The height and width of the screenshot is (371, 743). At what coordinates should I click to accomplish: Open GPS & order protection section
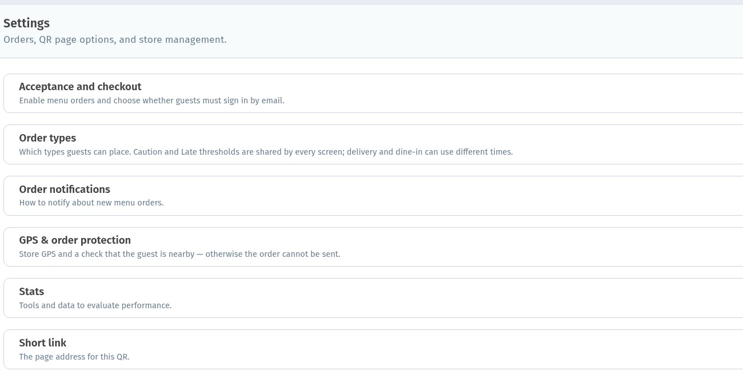click(x=373, y=247)
